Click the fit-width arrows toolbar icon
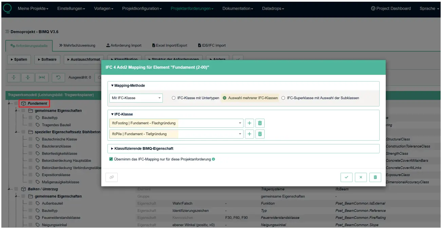 [x=41, y=77]
